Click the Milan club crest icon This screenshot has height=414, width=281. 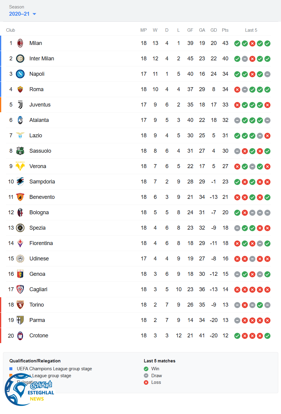(x=20, y=43)
